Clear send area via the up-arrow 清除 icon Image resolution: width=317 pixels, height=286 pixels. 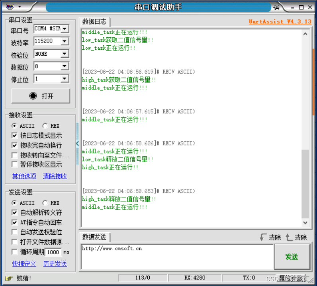(289, 237)
